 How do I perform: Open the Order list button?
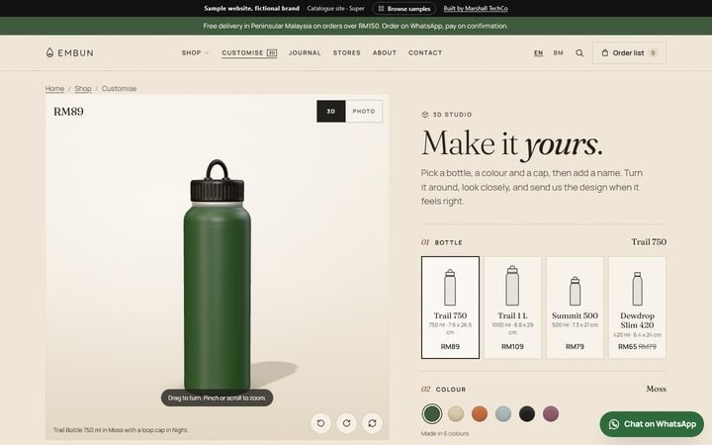(629, 53)
